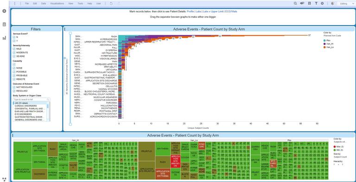Image resolution: width=356 pixels, height=182 pixels.
Task: Toggle the NOT RESOLVED outcome checkbox
Action: pyautogui.click(x=14, y=87)
